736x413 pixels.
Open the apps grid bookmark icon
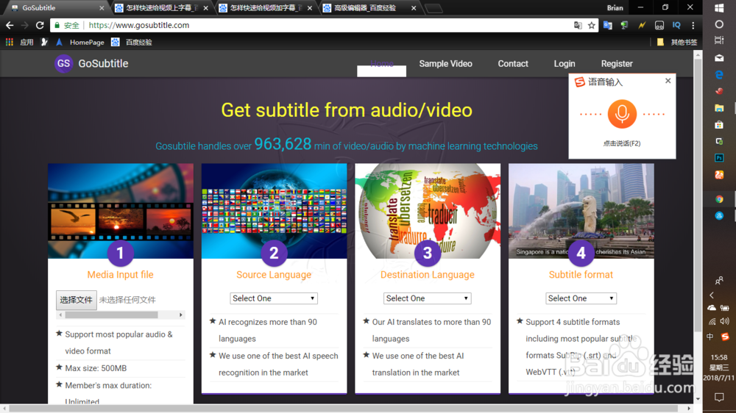[x=10, y=42]
